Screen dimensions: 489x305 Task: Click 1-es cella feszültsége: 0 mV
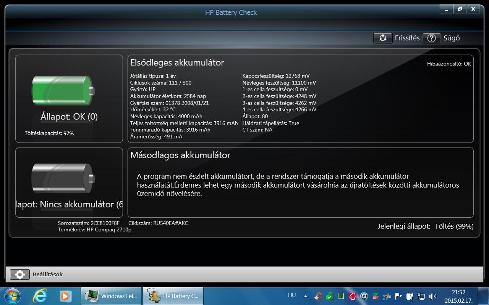pyautogui.click(x=275, y=89)
